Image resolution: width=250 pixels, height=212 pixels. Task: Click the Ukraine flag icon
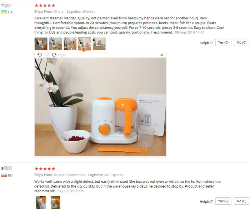(4, 12)
